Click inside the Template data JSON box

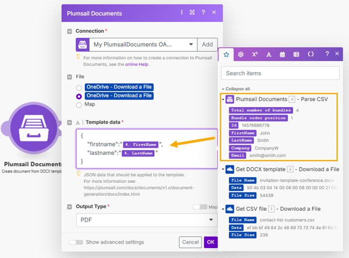tap(147, 148)
